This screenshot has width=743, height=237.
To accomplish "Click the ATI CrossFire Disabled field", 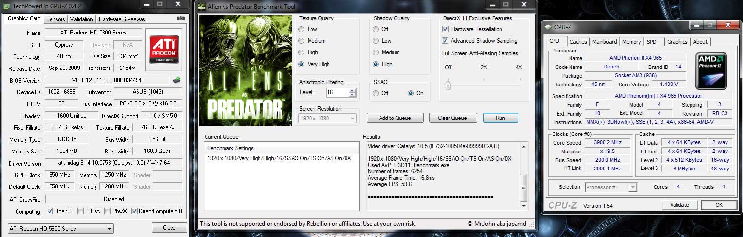I will pos(114,199).
